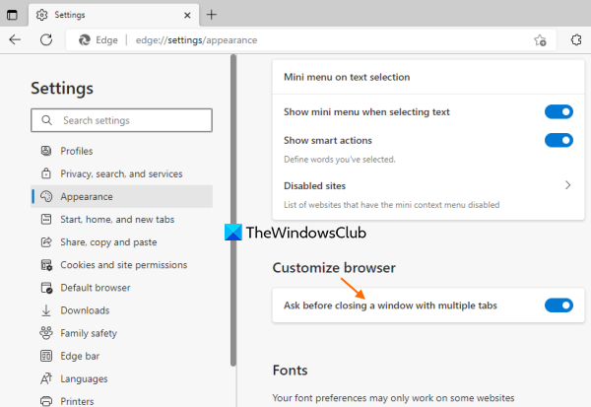
Task: Disable Ask before closing multiple tabs
Action: [x=558, y=305]
